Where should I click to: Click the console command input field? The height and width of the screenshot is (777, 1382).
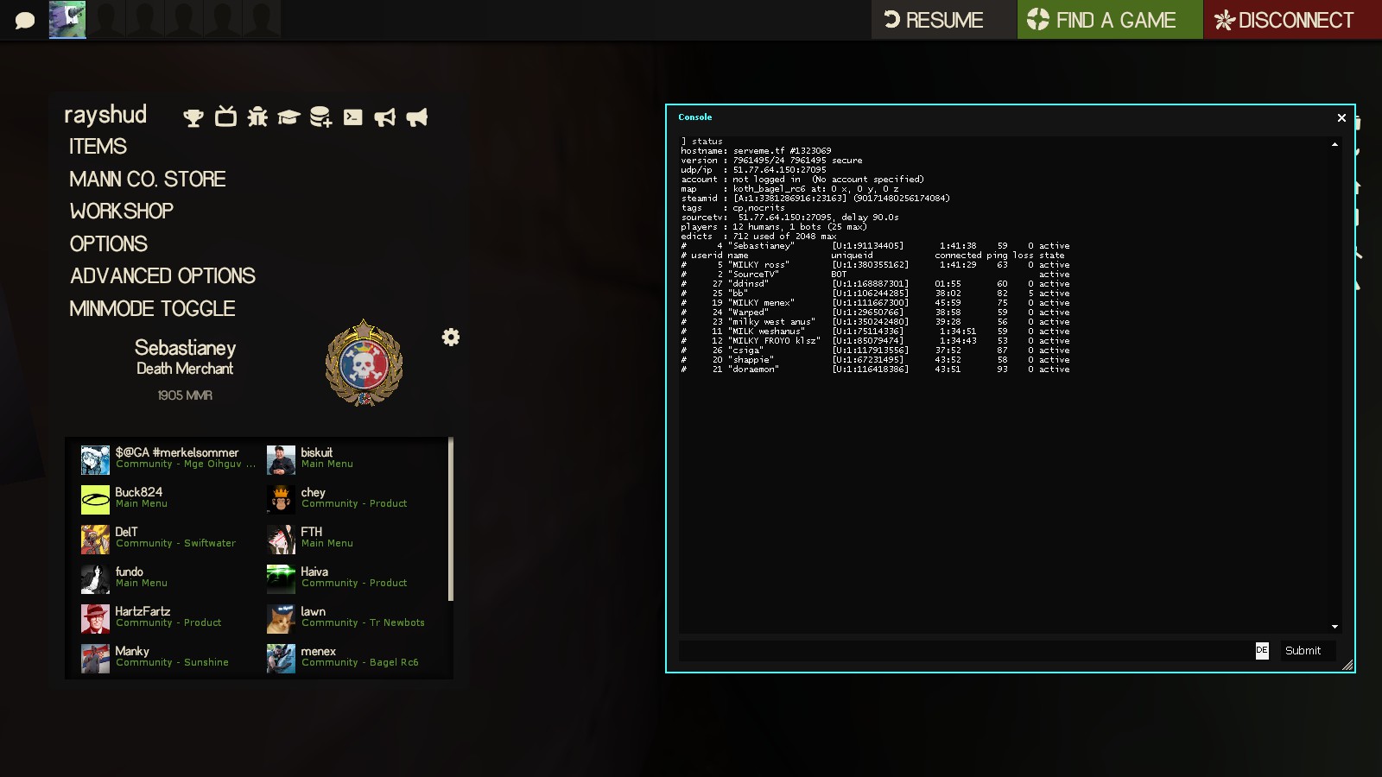pos(963,651)
